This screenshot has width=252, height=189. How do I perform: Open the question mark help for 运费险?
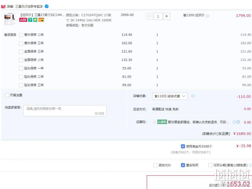(x=238, y=122)
